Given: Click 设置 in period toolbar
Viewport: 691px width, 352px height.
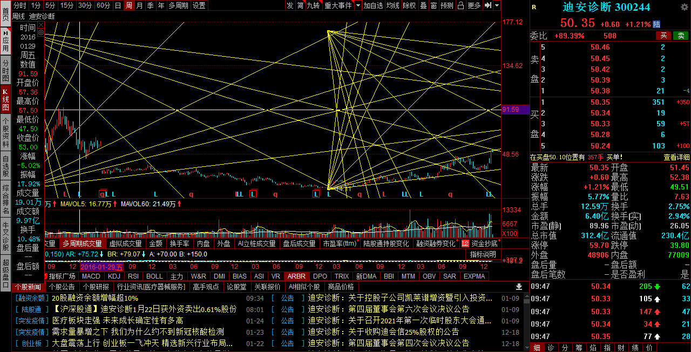Looking at the screenshot, I should [x=199, y=5].
